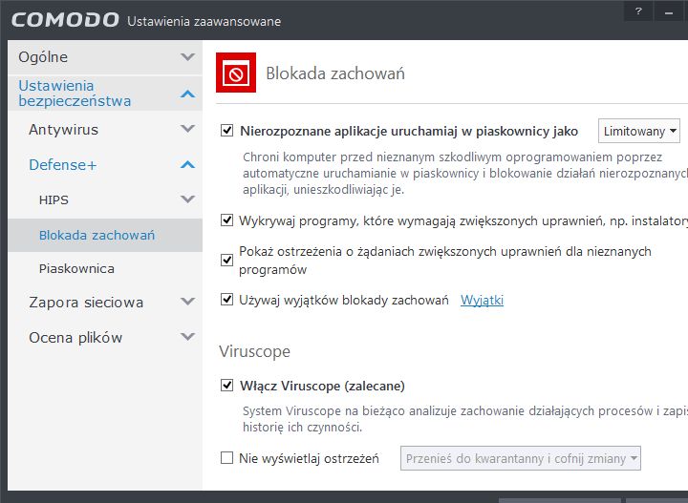Open the Limitowany sandbox level dropdown
688x503 pixels.
tap(639, 131)
